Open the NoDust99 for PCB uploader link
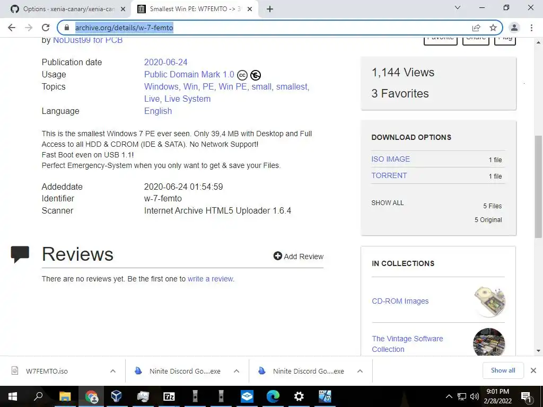Screen dimensions: 543x407 coord(87,40)
